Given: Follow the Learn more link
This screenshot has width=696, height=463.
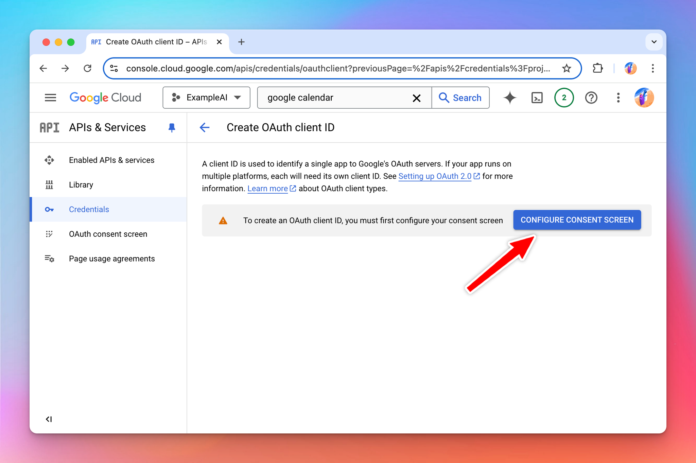Looking at the screenshot, I should (267, 189).
